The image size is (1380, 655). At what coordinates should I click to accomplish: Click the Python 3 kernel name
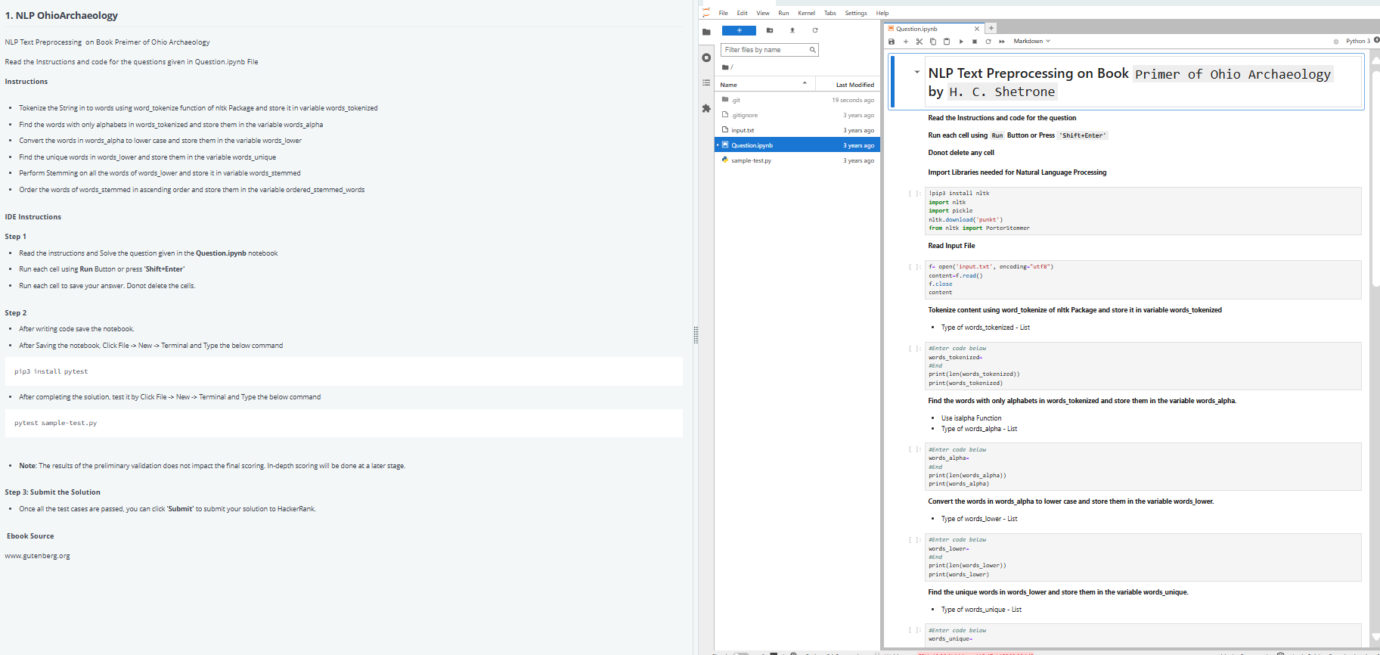coord(1358,42)
